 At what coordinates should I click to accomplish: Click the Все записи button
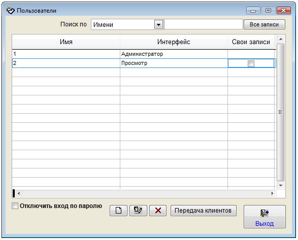(264, 24)
